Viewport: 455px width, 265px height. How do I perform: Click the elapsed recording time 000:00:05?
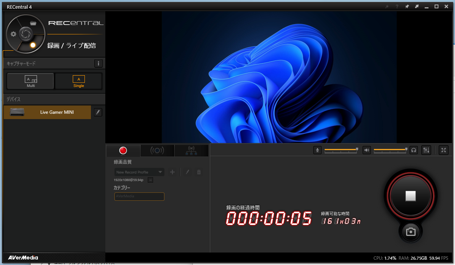(269, 219)
